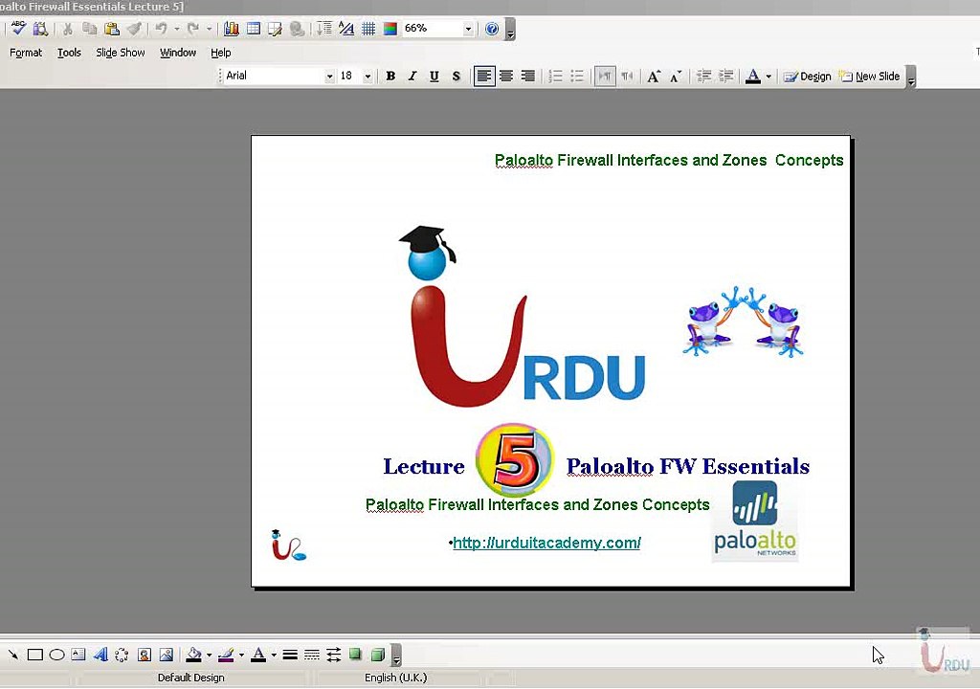Open the Research tool icon

pyautogui.click(x=40, y=28)
